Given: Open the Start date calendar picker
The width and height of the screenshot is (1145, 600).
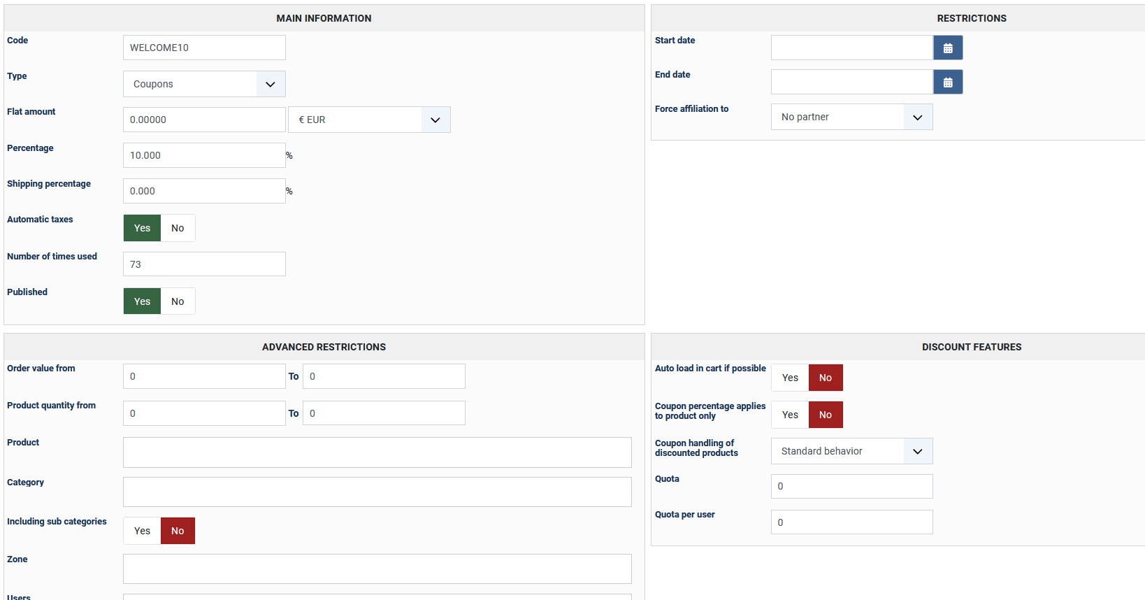Looking at the screenshot, I should 948,48.
